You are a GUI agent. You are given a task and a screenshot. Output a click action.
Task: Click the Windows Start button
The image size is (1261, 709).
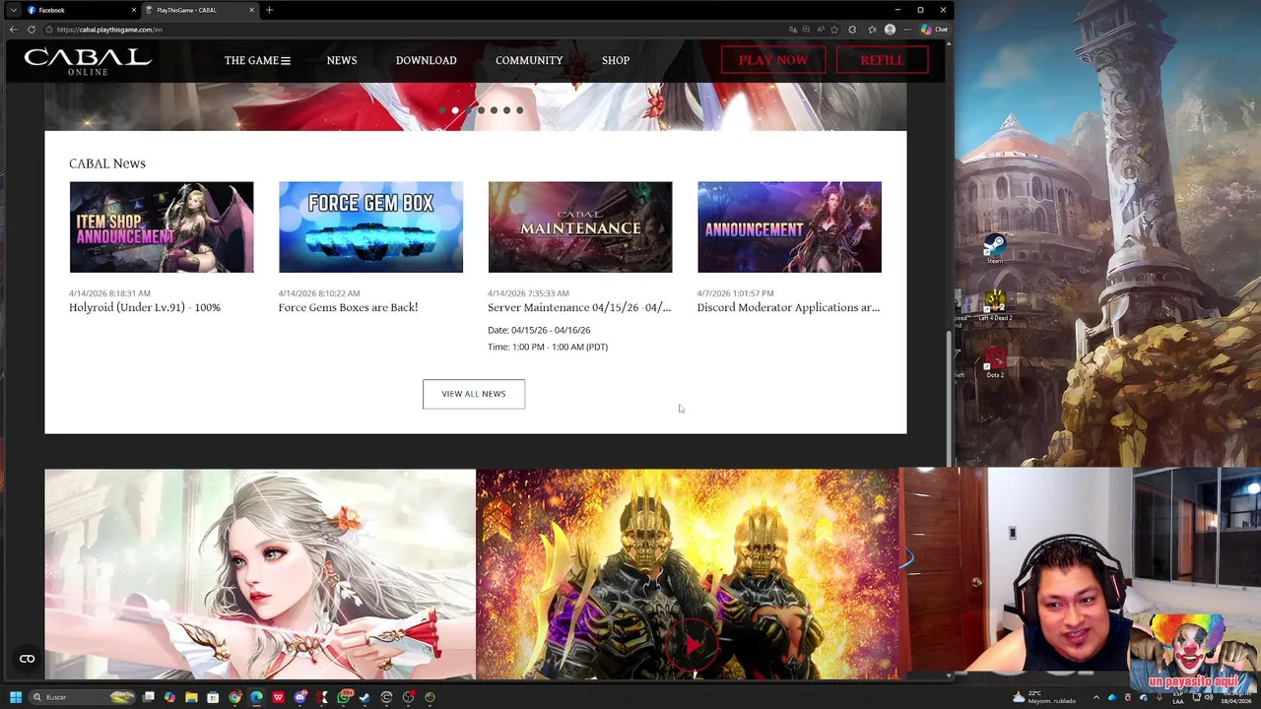(x=15, y=697)
